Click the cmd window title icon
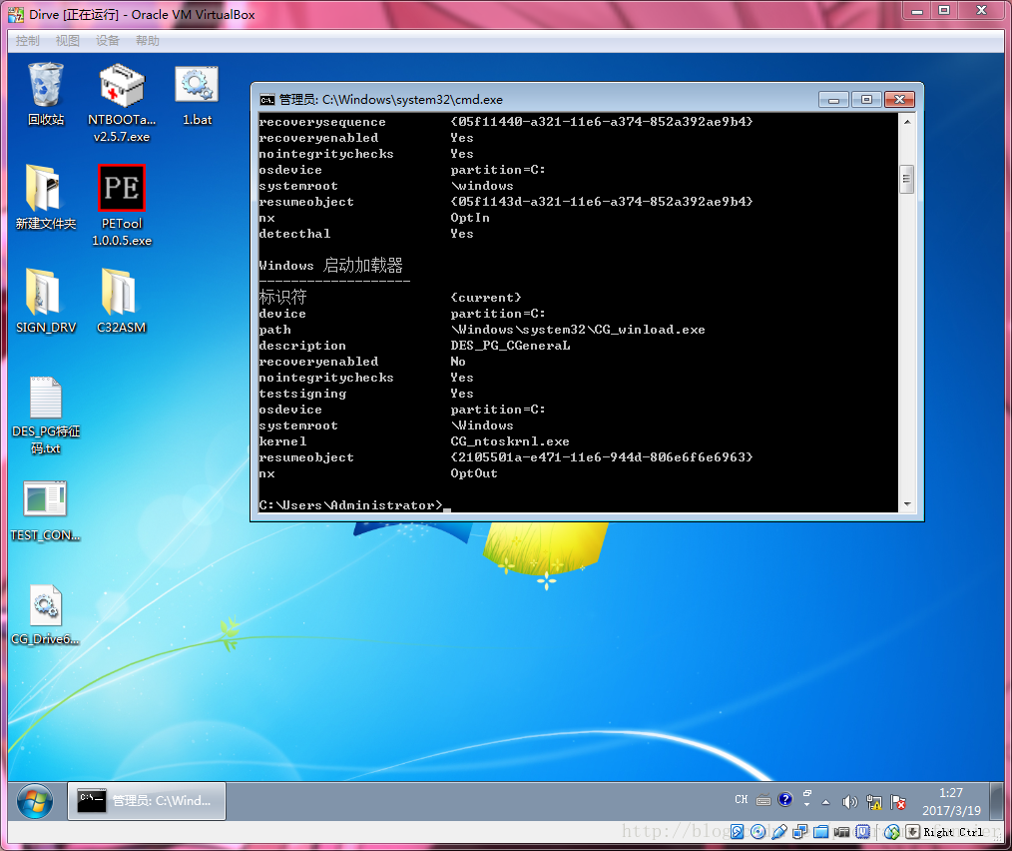 [x=267, y=100]
